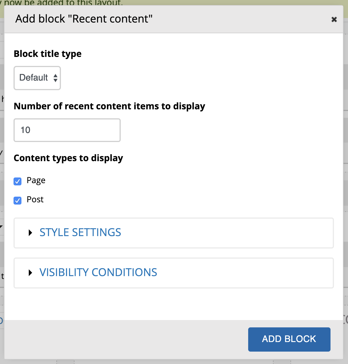Viewport: 348px width, 364px height.
Task: Click the ADD BLOCK button
Action: (289, 339)
